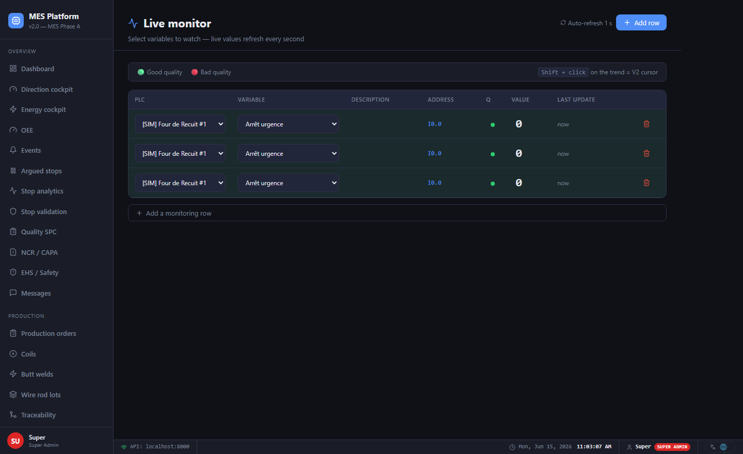Image resolution: width=743 pixels, height=454 pixels.
Task: Open the PLC dropdown in third row
Action: click(x=180, y=183)
